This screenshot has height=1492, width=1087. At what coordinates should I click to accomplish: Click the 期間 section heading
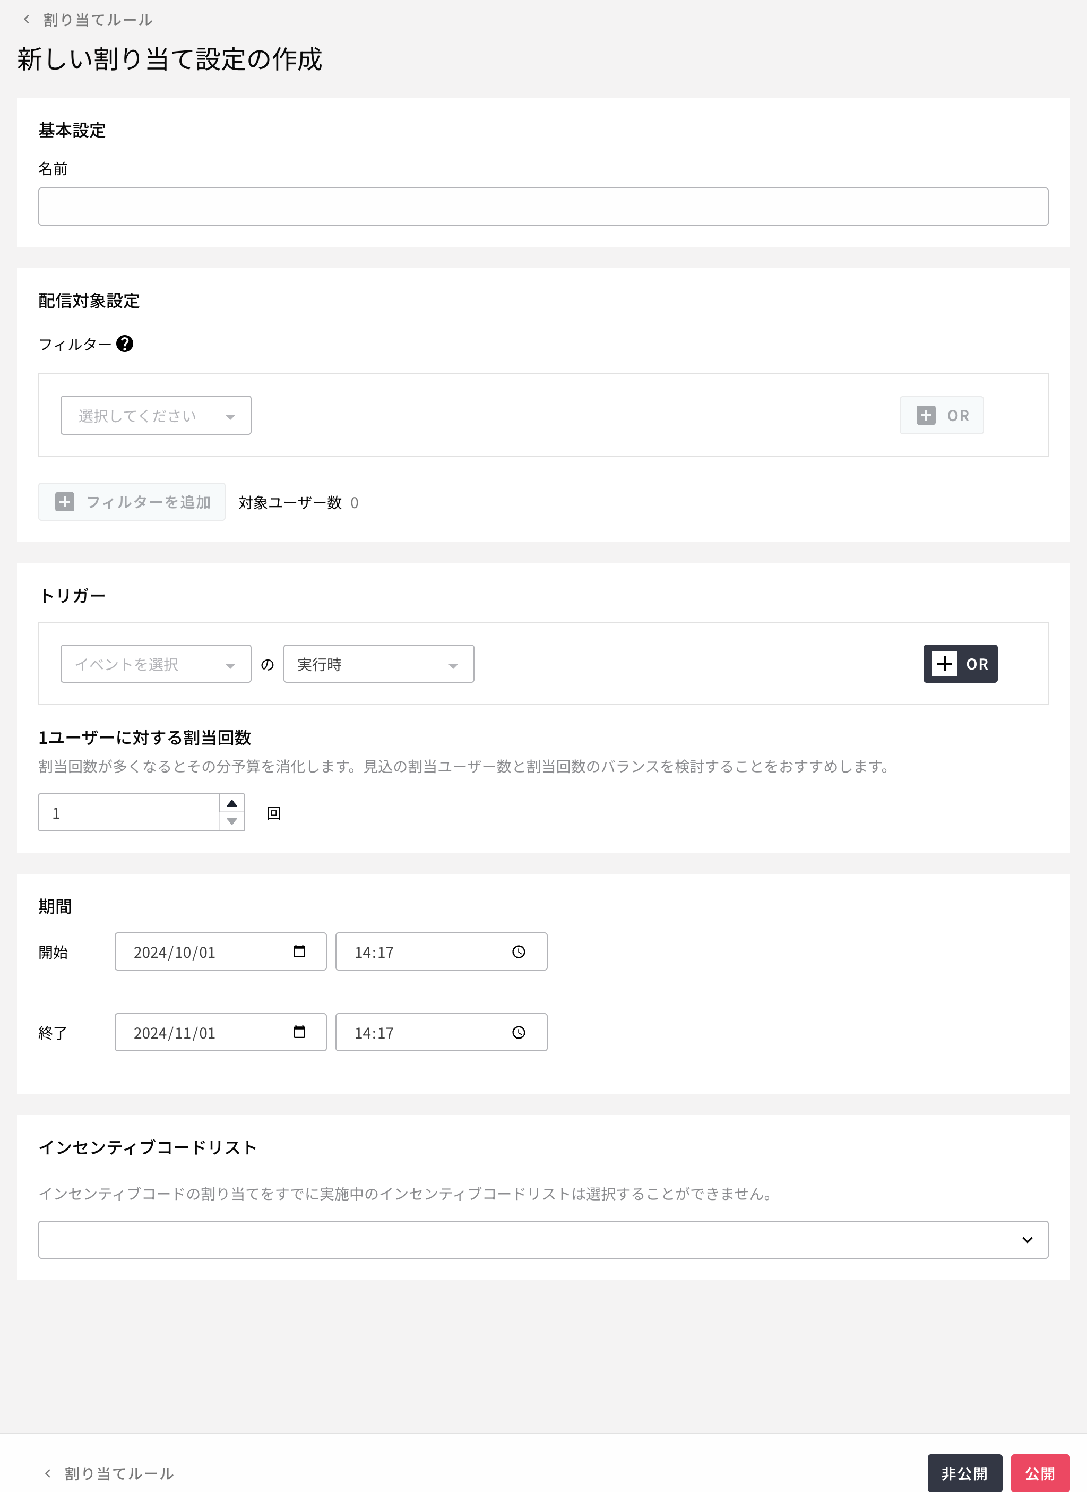click(55, 906)
